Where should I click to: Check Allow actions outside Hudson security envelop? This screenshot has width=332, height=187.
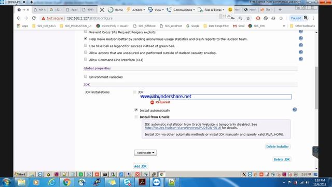(x=86, y=52)
